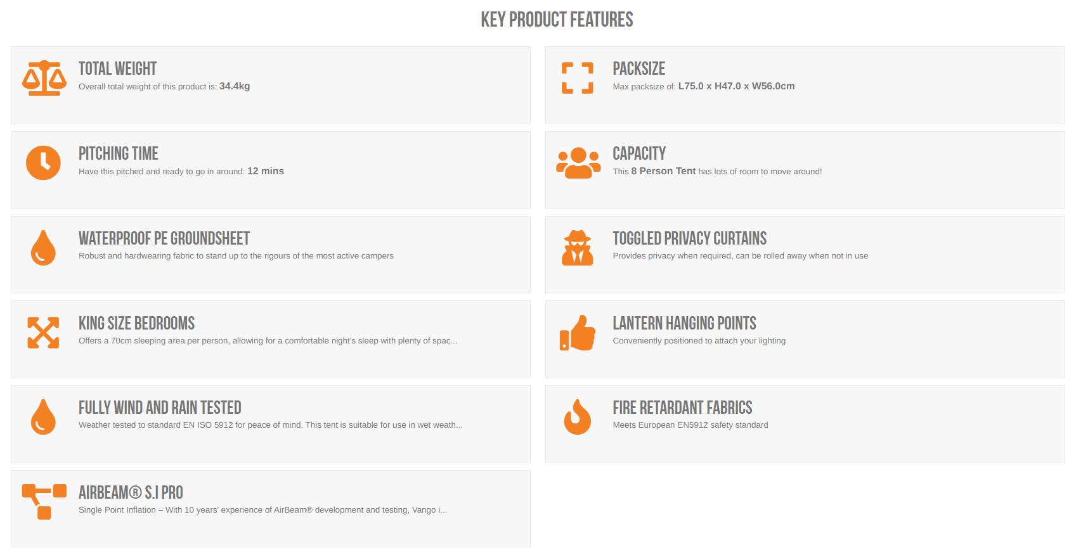Expand the truncated AirBeam S.I Pro description
The image size is (1076, 557).
coord(263,510)
